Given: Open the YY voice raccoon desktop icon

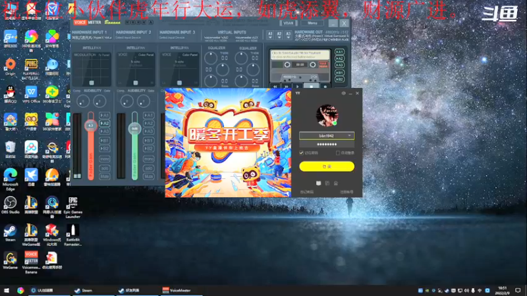Looking at the screenshot, I should pyautogui.click(x=31, y=122).
